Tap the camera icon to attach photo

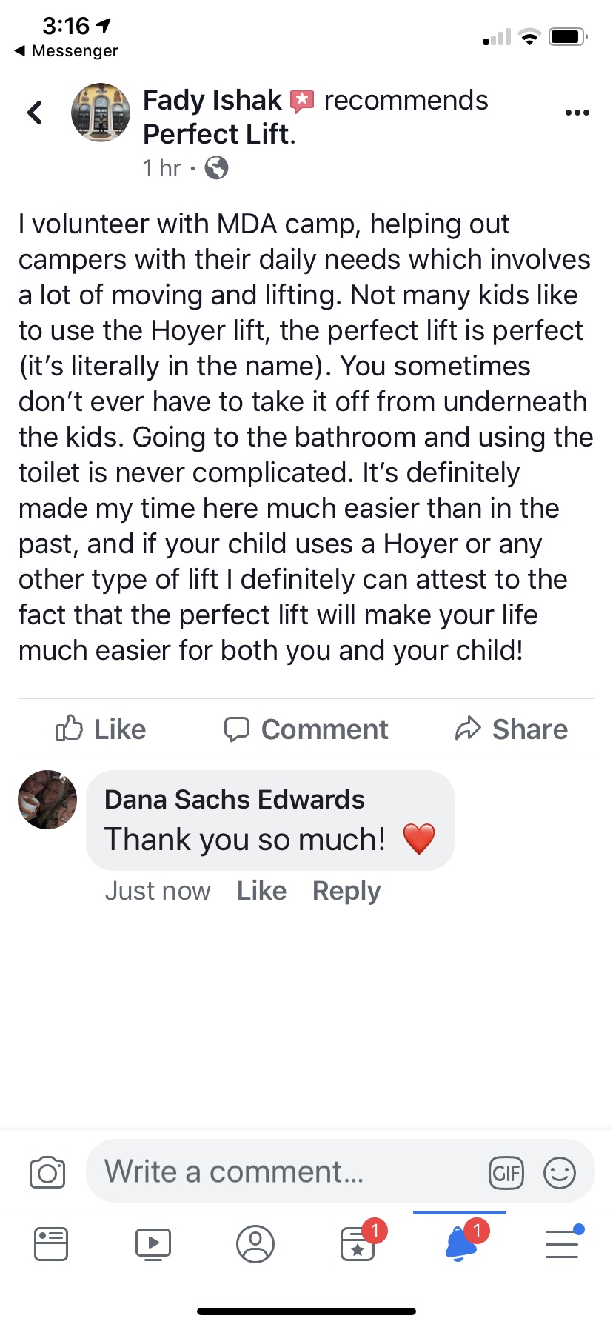click(x=47, y=1172)
